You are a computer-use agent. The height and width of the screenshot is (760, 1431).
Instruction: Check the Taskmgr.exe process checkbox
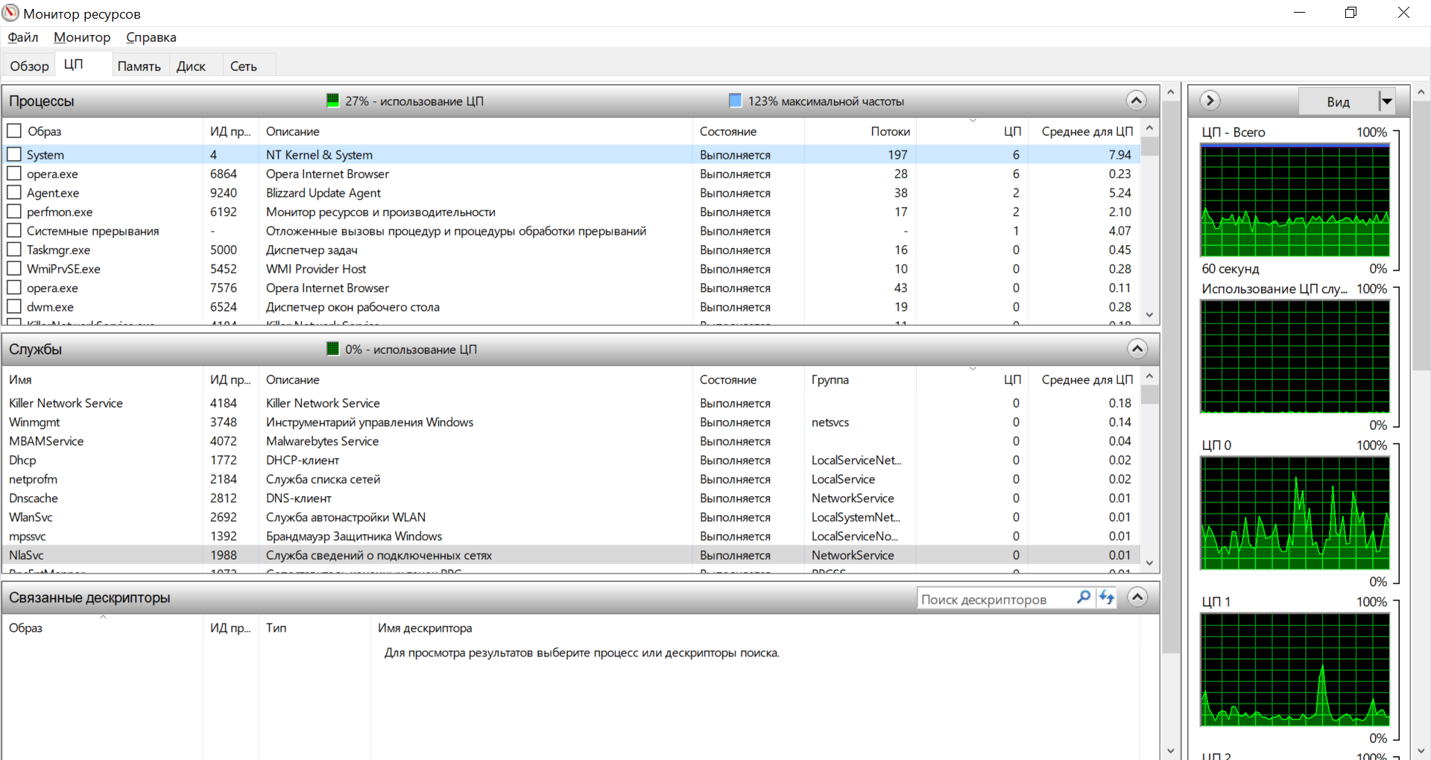[x=14, y=250]
